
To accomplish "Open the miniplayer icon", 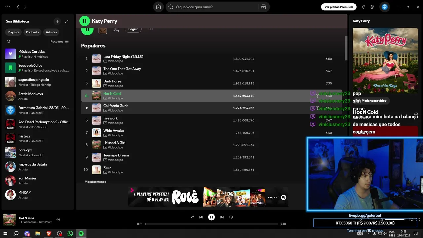I will 411,220.
